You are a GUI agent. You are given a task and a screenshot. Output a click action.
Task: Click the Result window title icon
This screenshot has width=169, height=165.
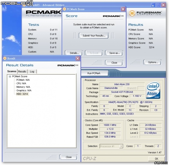[5, 58]
